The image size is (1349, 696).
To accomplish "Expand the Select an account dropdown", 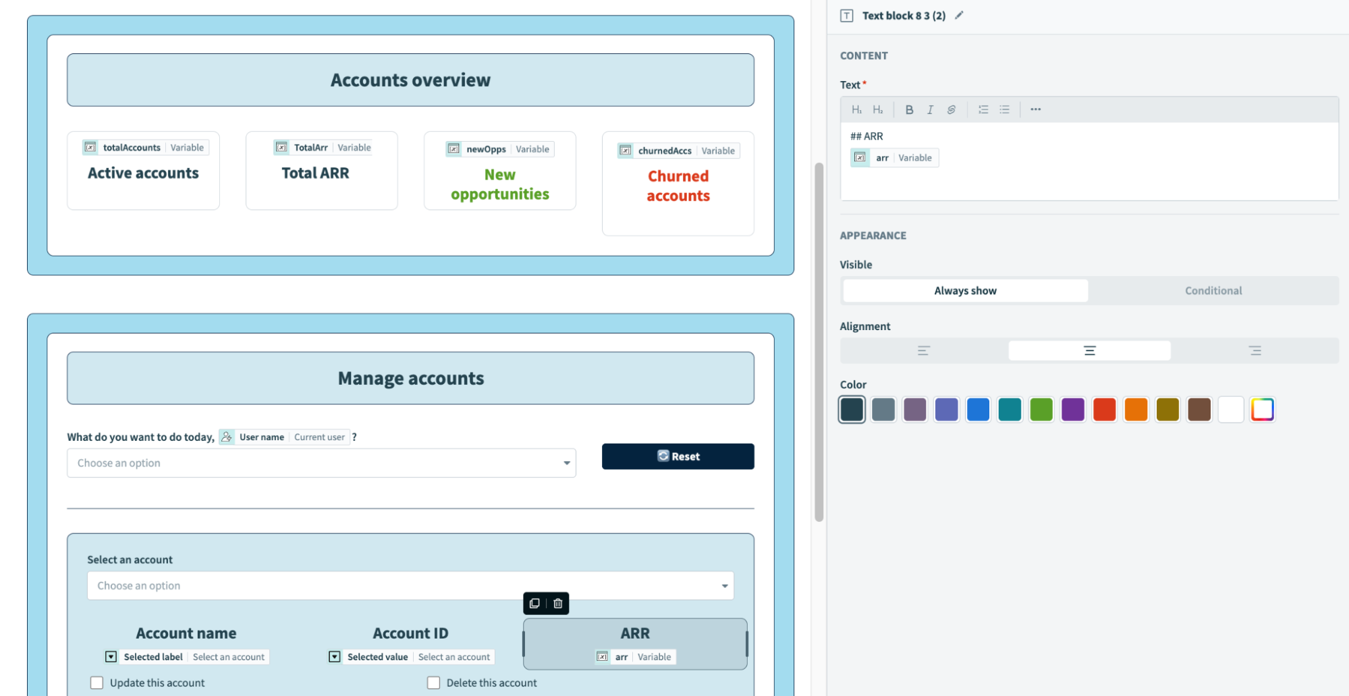I will tap(410, 586).
